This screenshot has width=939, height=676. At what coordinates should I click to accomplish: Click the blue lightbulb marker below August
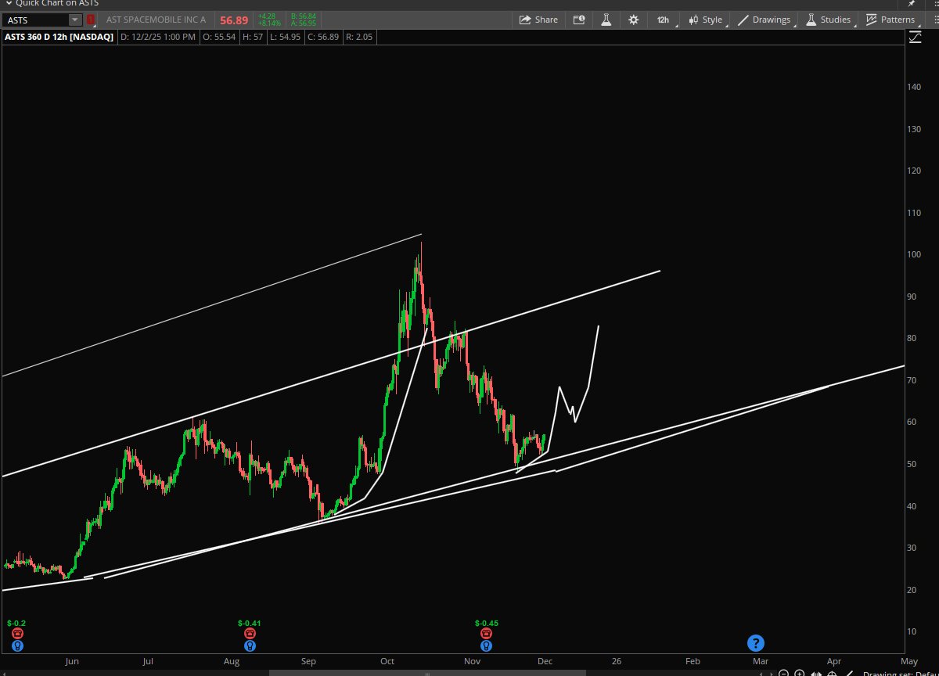250,645
